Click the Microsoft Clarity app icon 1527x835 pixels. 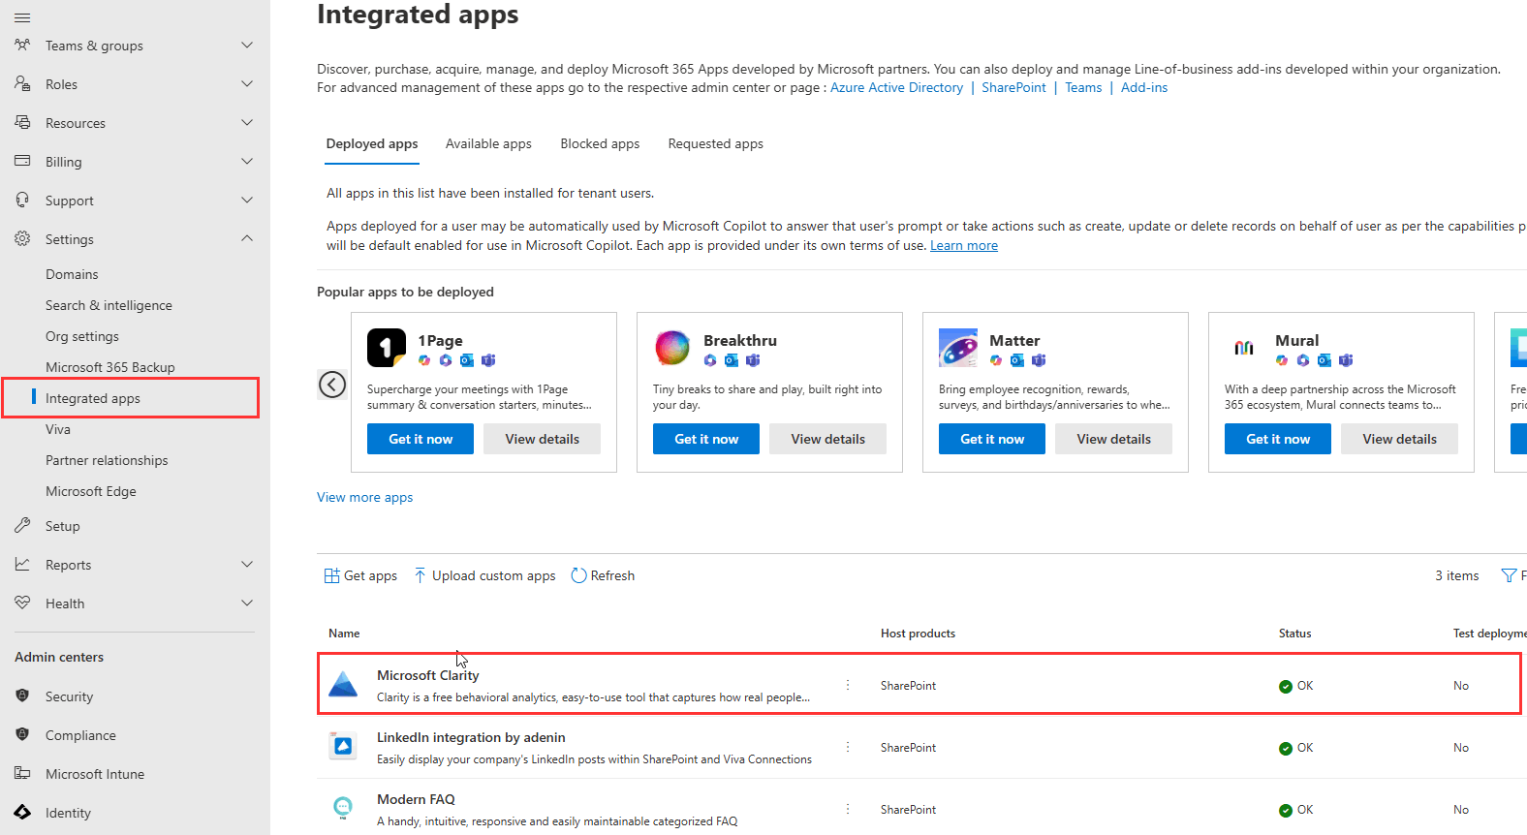[343, 685]
